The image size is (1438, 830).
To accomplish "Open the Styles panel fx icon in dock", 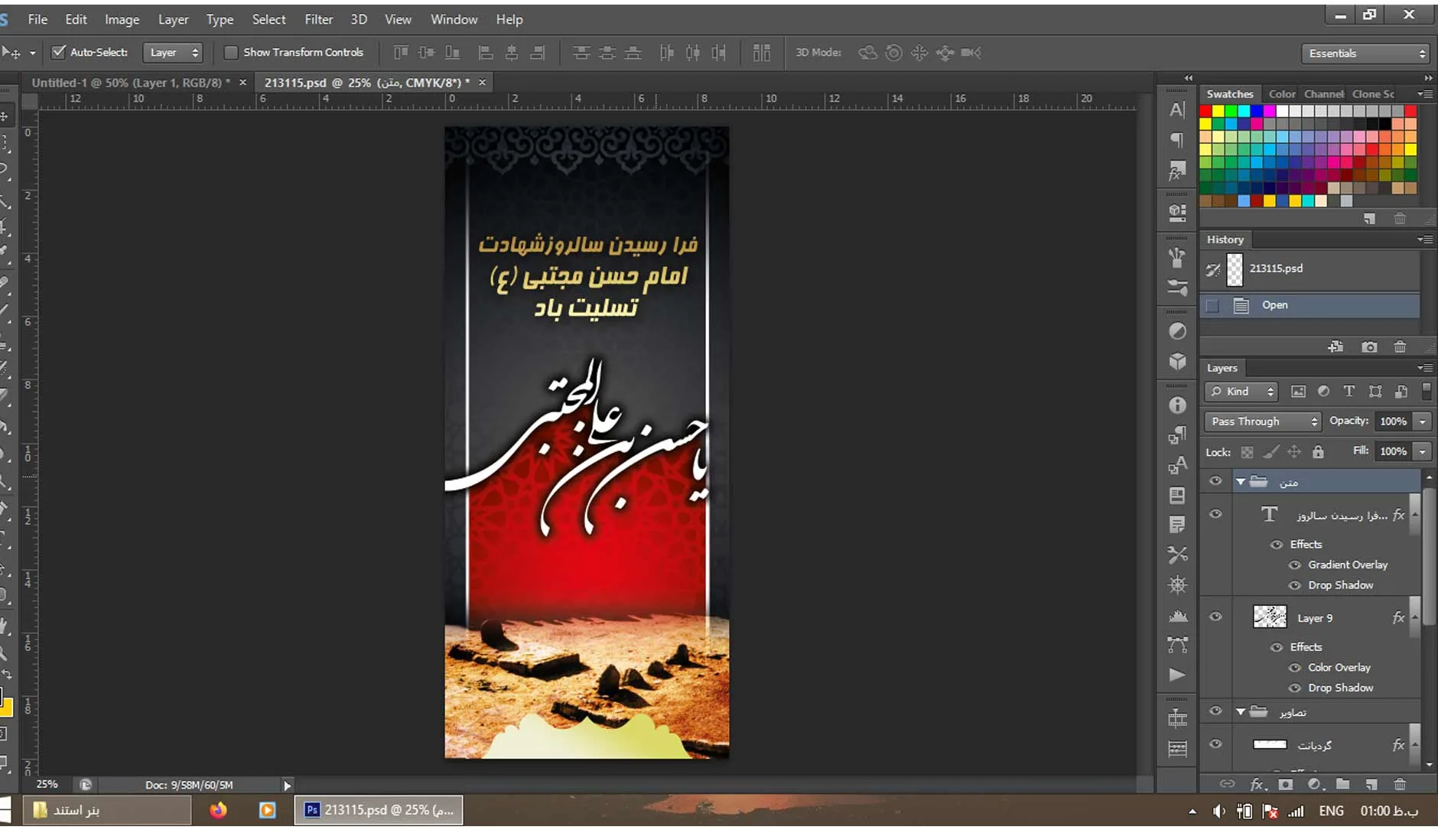I will 1177,171.
